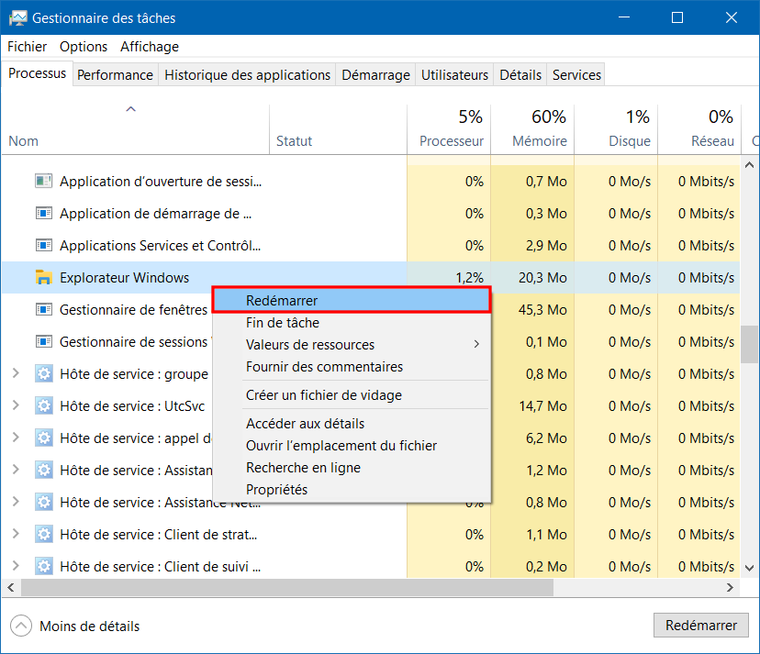Click the vertical scrollbar down arrow
This screenshot has height=654, width=760.
click(749, 568)
